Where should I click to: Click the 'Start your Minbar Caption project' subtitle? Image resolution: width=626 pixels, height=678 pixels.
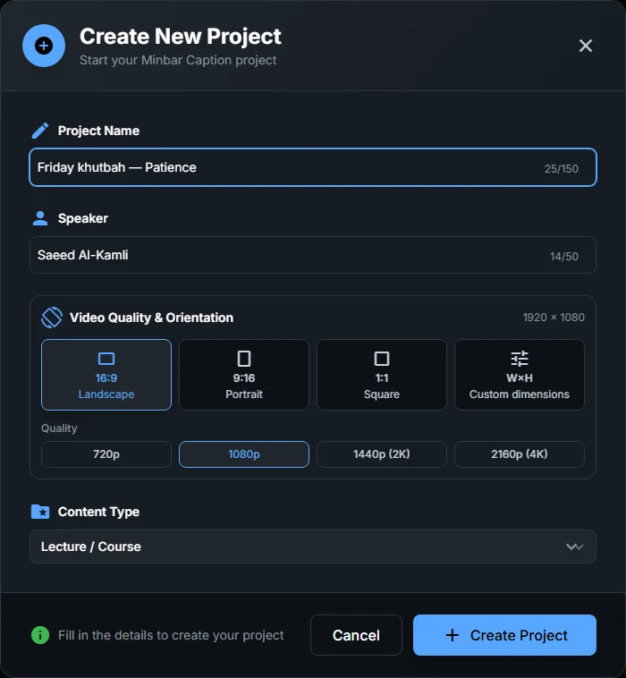(178, 60)
